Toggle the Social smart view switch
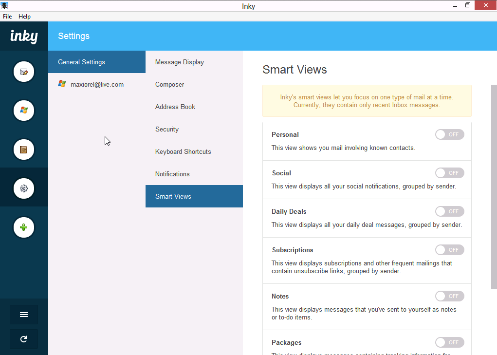This screenshot has height=355, width=497. click(449, 173)
